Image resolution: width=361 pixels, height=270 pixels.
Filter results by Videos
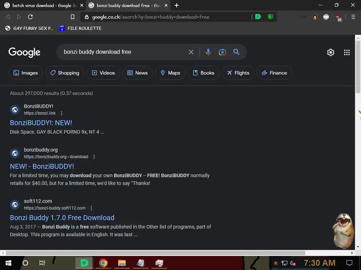coord(103,73)
